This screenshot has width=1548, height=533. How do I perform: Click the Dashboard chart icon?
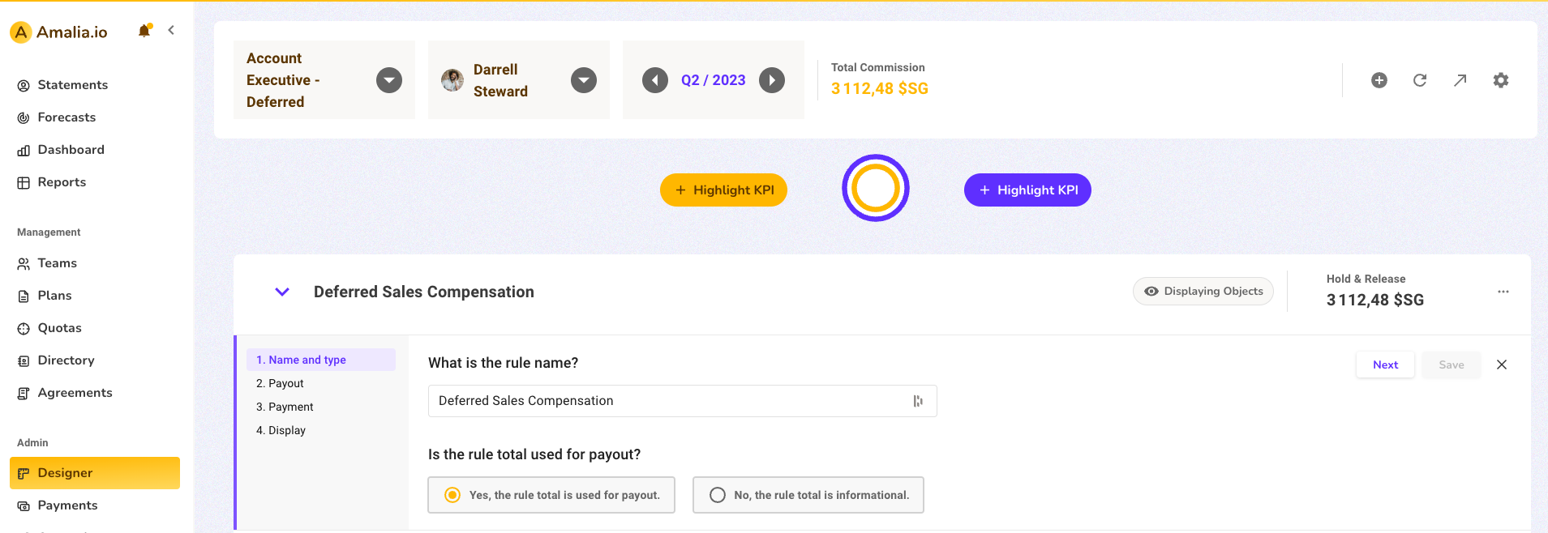pos(24,151)
